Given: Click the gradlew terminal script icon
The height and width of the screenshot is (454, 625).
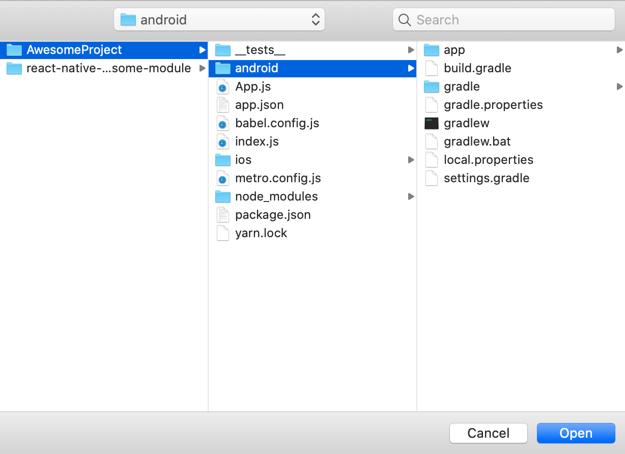Looking at the screenshot, I should 431,123.
